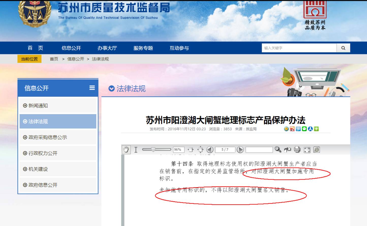The width and height of the screenshot is (367, 226).
Task: Open 政府采购信息公示 in the sidebar
Action: pos(58,137)
